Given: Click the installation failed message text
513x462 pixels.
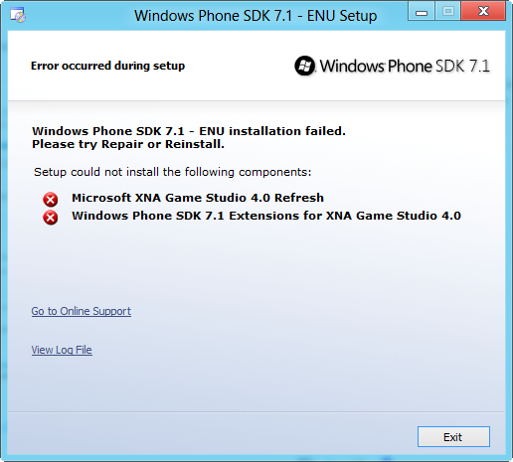Looking at the screenshot, I should tap(189, 131).
